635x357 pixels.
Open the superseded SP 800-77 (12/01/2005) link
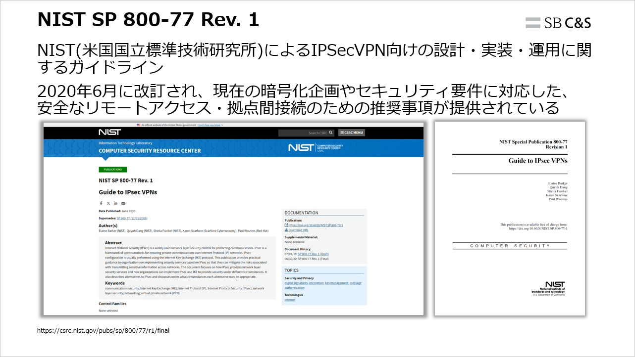coord(132,218)
